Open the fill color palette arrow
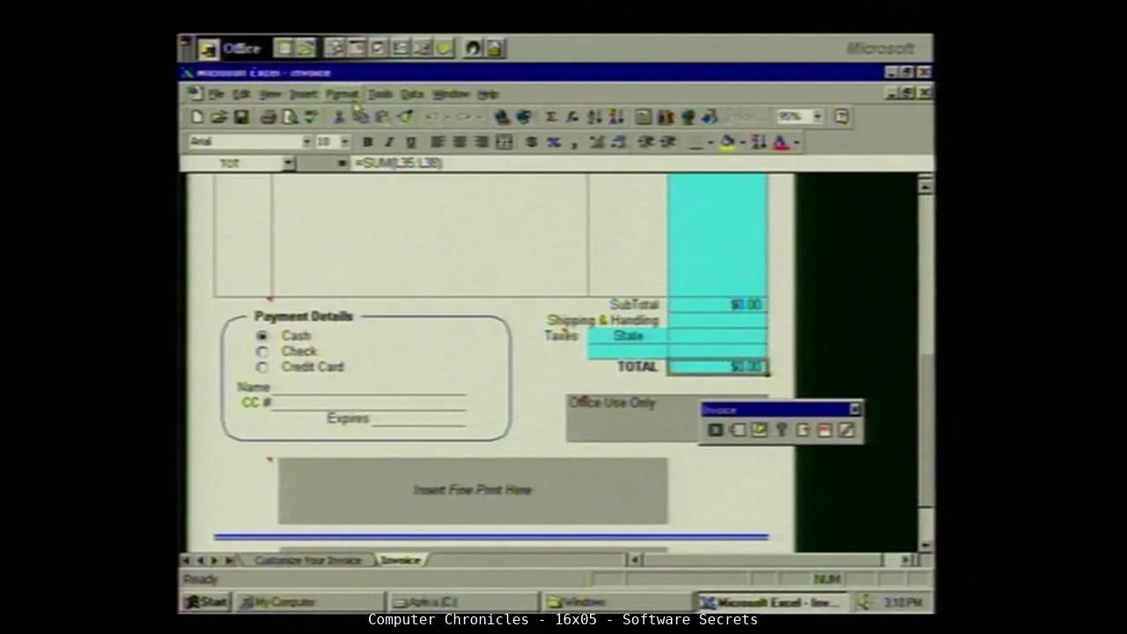Screen dimensions: 1127x634 [742, 142]
